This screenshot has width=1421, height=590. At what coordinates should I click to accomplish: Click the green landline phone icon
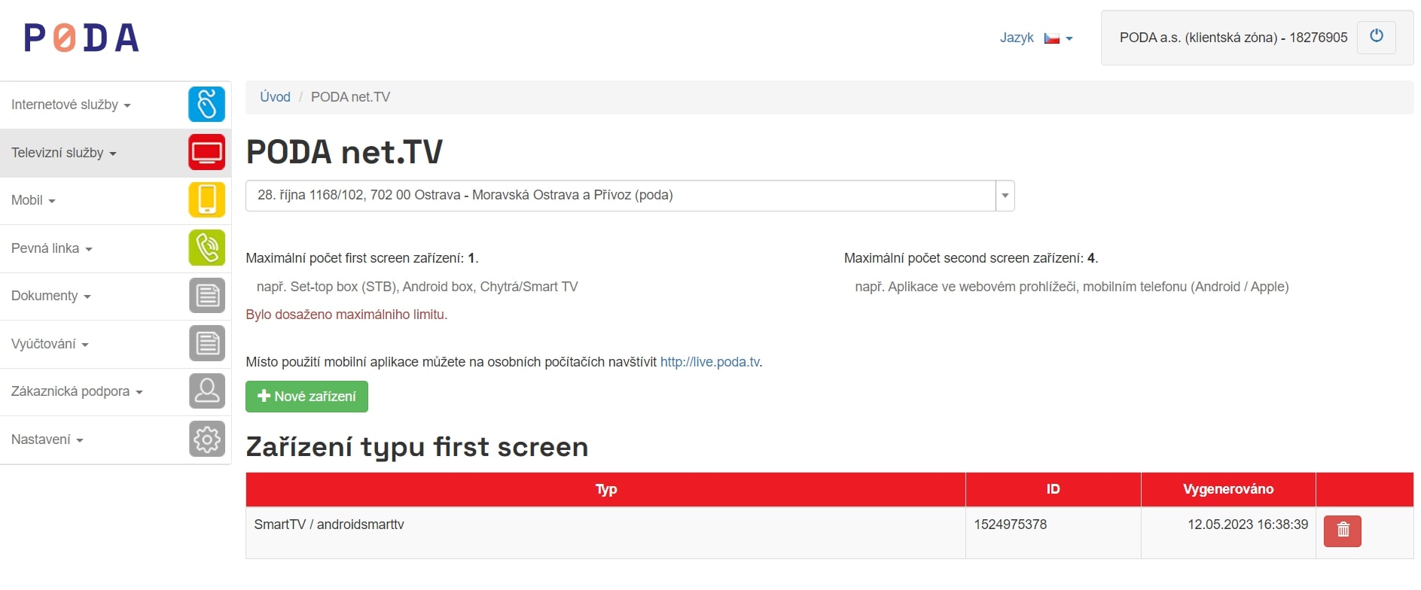pyautogui.click(x=206, y=248)
